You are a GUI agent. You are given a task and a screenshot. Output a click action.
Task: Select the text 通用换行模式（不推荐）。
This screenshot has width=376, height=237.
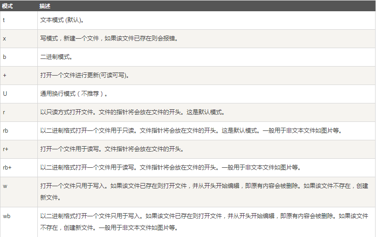pos(74,94)
